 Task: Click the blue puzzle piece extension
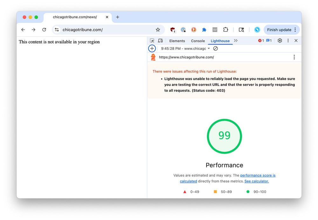[204, 30]
